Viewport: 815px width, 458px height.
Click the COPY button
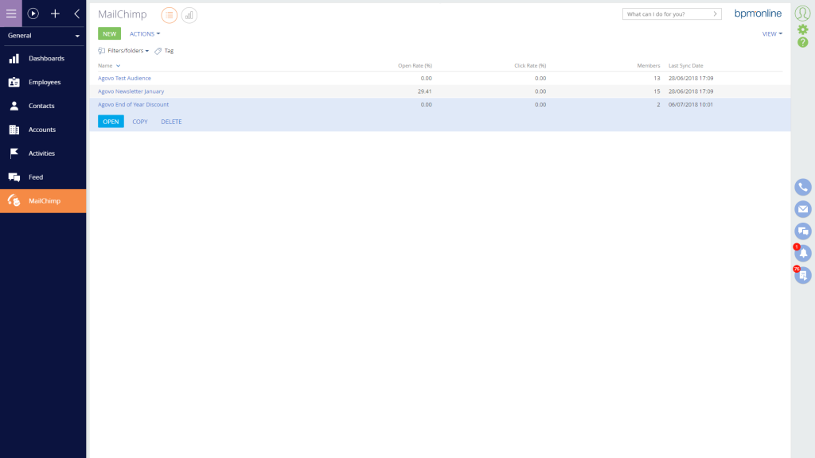click(x=140, y=122)
